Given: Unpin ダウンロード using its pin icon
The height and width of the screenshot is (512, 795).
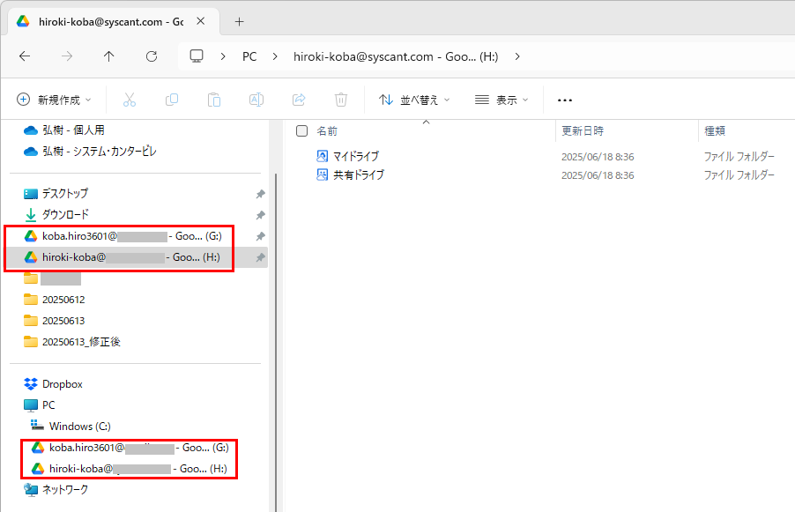Looking at the screenshot, I should (260, 215).
